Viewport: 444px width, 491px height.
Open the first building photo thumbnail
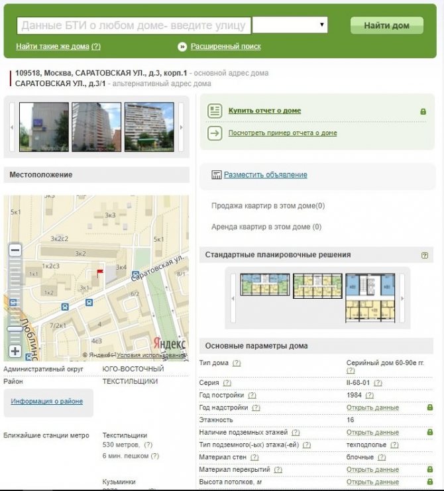(x=44, y=127)
